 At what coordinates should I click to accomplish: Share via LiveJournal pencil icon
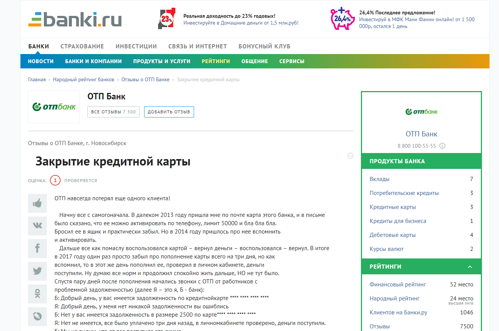37,316
